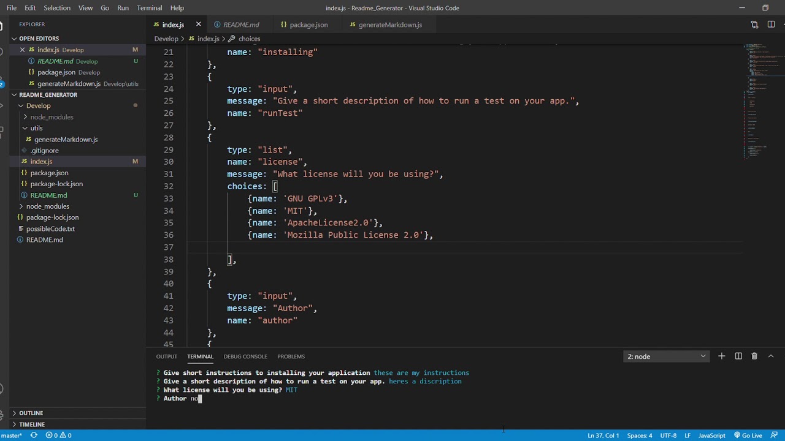
Task: Switch to the Debug Console tab
Action: click(x=245, y=356)
